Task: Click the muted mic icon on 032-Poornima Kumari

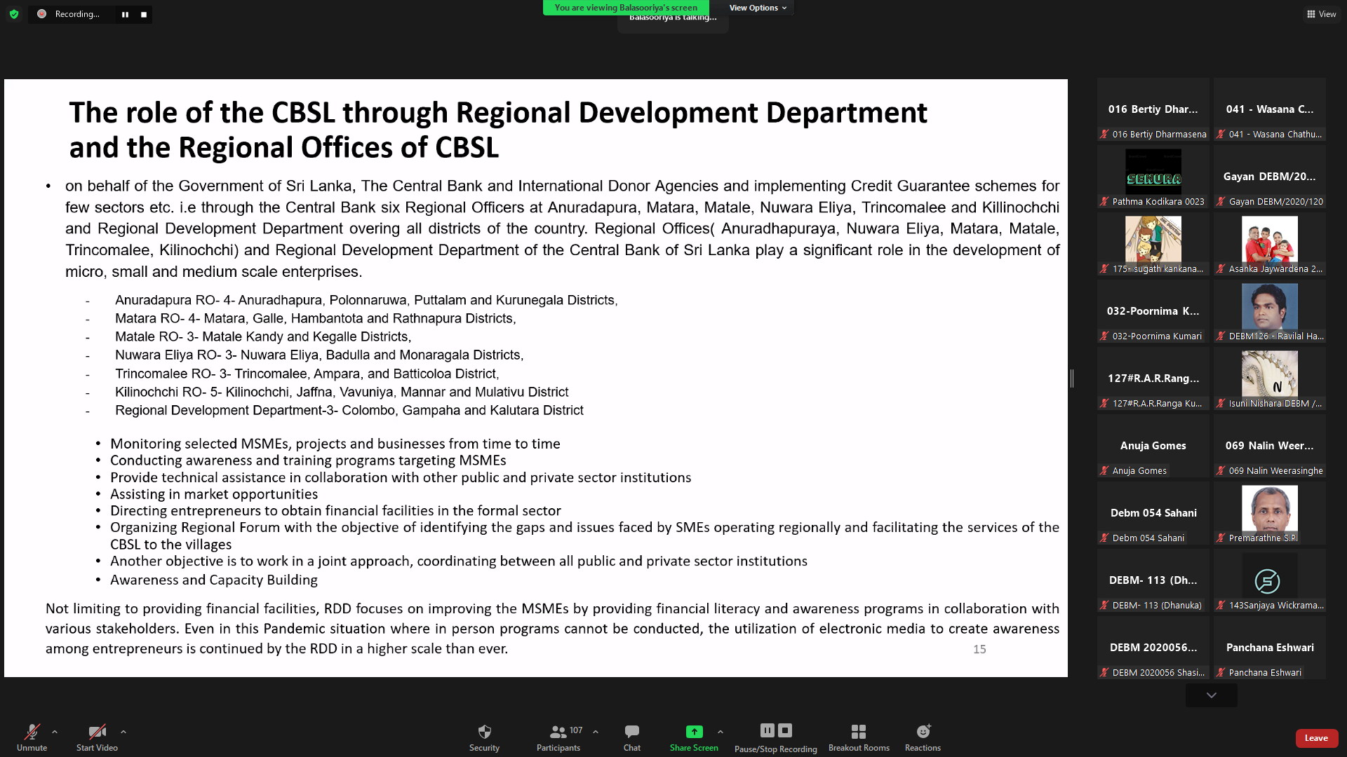Action: (x=1105, y=336)
